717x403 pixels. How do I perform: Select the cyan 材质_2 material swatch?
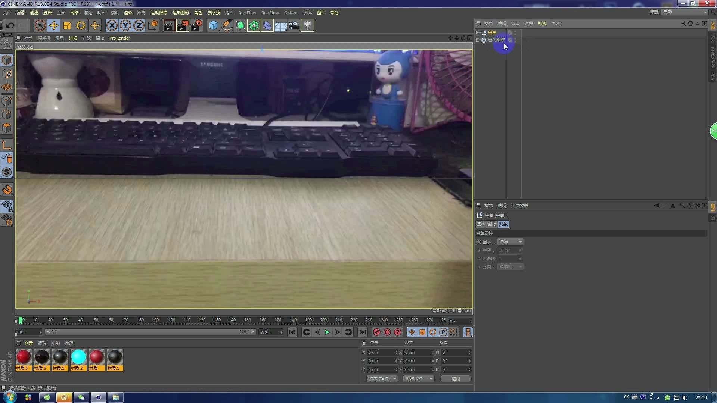pos(78,357)
